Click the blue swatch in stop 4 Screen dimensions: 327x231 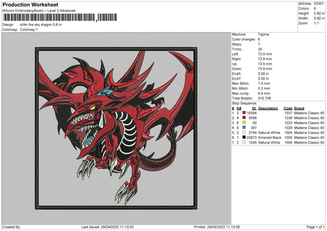click(244, 127)
